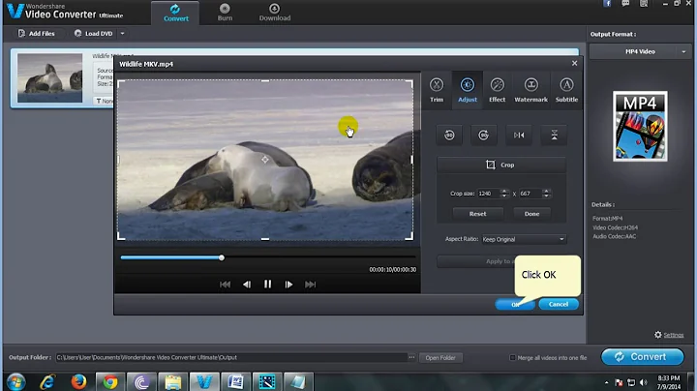Click the Open Folder button

[440, 358]
